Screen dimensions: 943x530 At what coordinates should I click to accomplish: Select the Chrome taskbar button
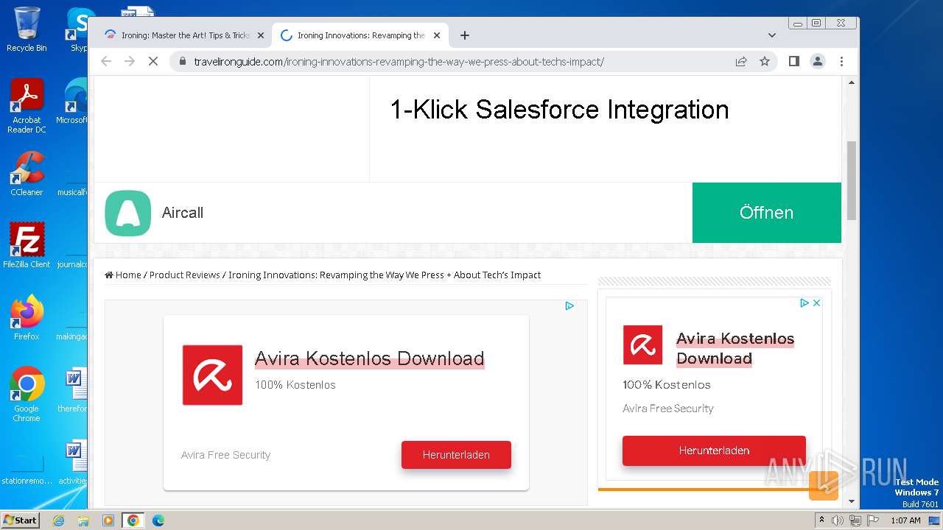point(133,520)
